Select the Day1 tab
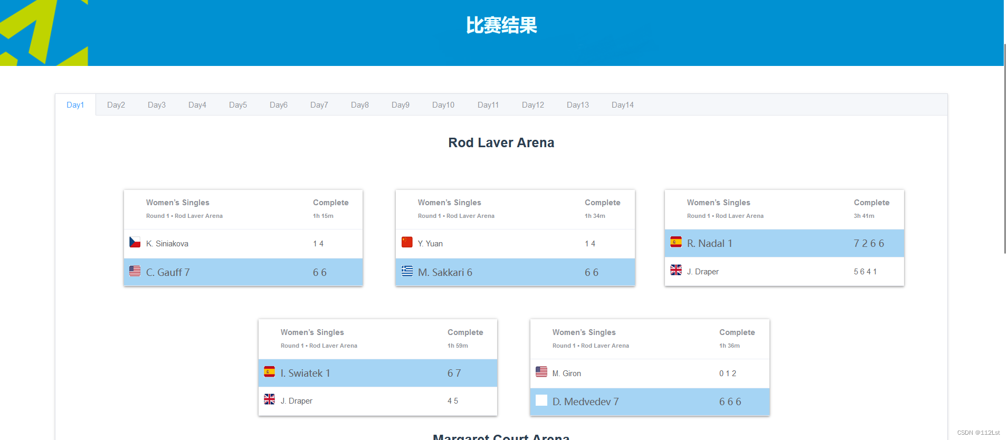1008x440 pixels. (75, 105)
